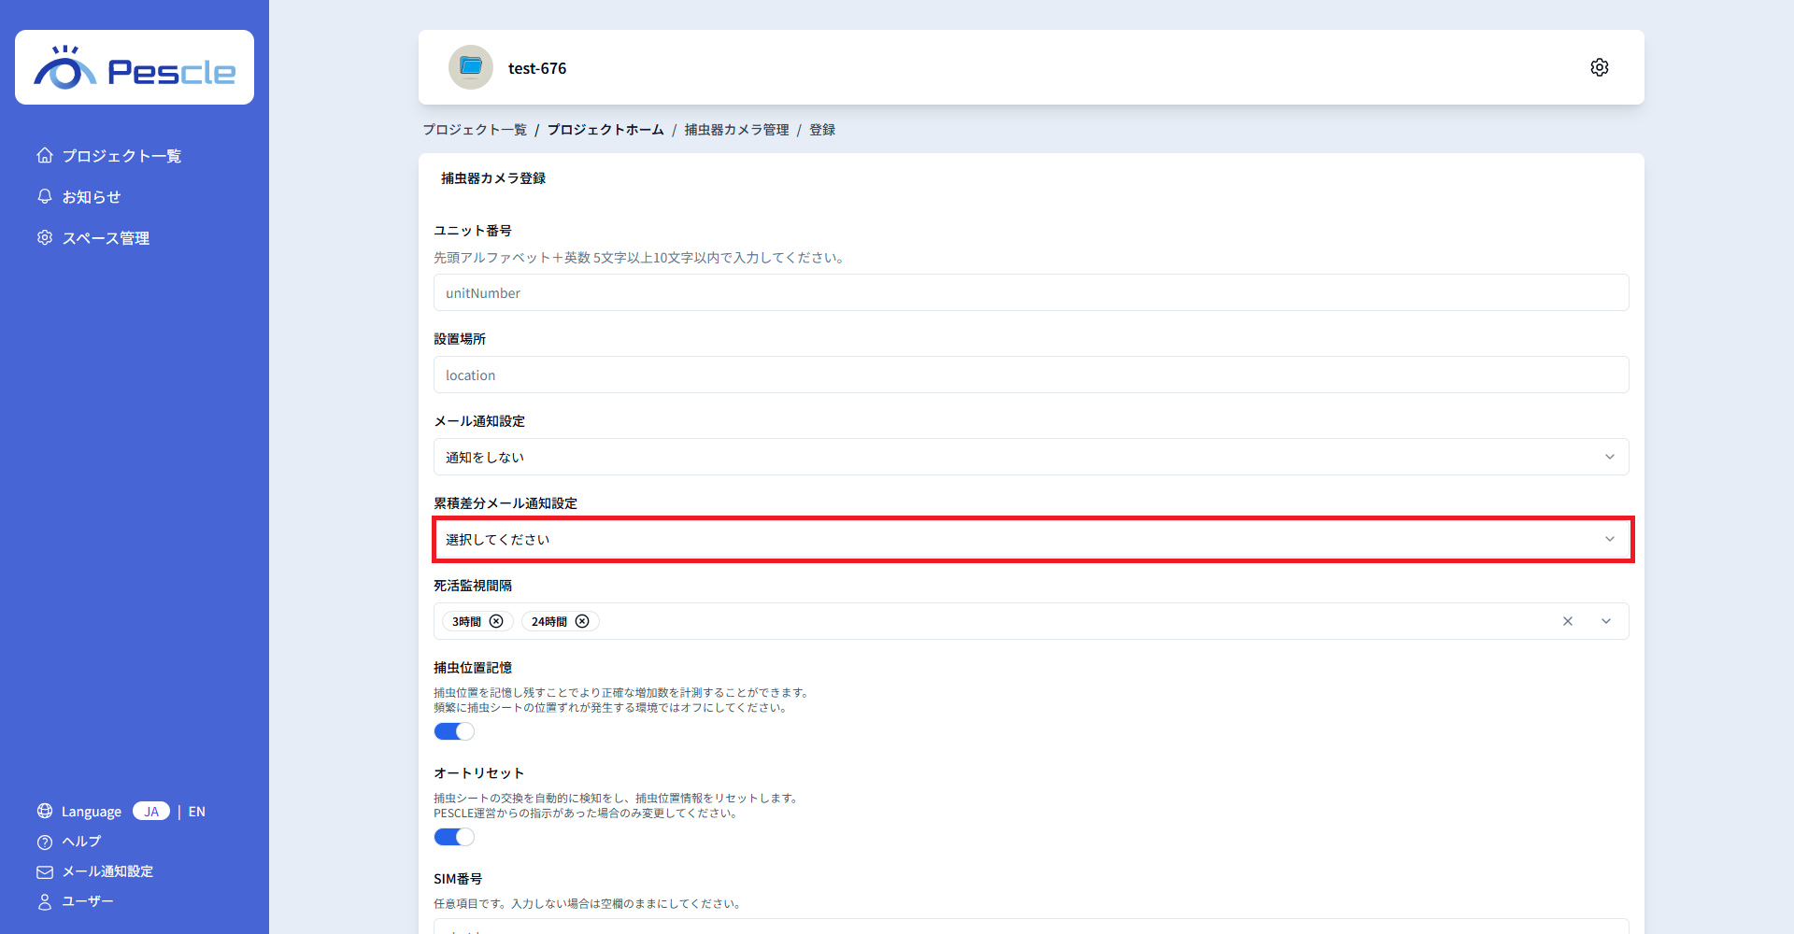Toggle the オートリセット switch
Screen dimensions: 1794x934
pos(454,837)
